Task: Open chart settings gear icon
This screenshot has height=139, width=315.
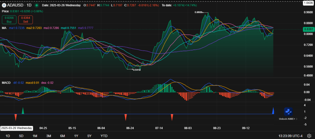Action: (309, 136)
